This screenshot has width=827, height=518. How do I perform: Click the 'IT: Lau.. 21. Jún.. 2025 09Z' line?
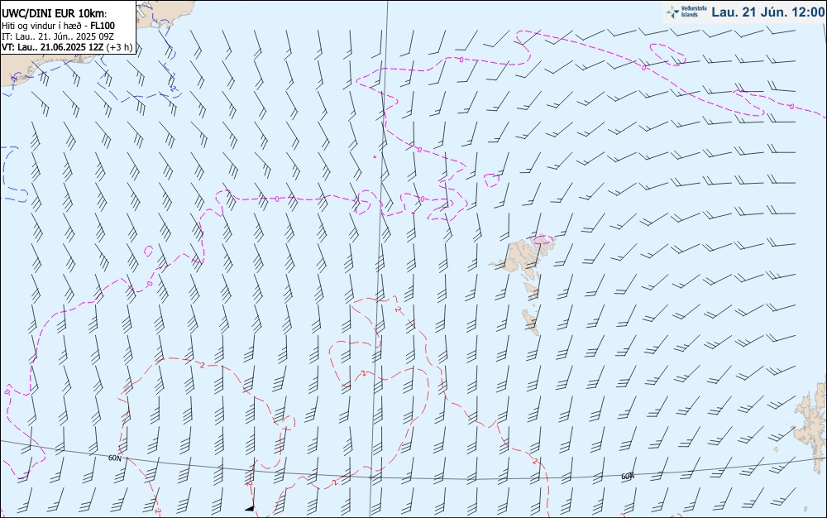[58, 36]
